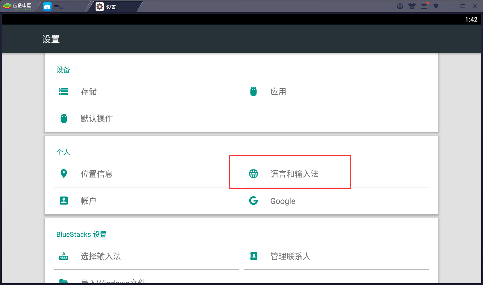Open the mail icon with red notification dot
483x285 pixels.
pos(424,6)
